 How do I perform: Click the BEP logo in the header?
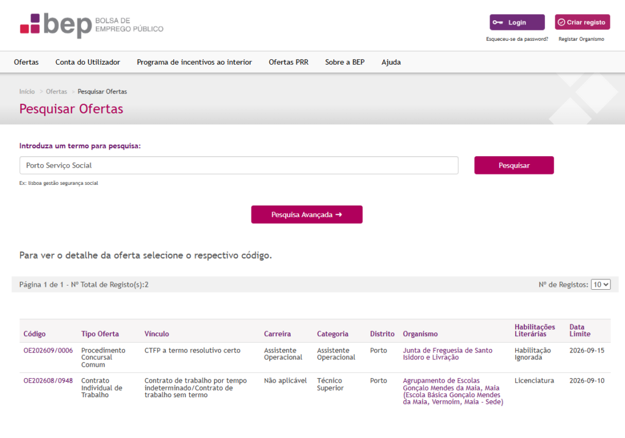92,25
